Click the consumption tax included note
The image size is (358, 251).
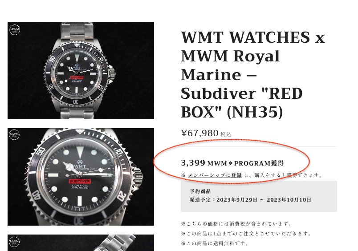pyautogui.click(x=236, y=224)
